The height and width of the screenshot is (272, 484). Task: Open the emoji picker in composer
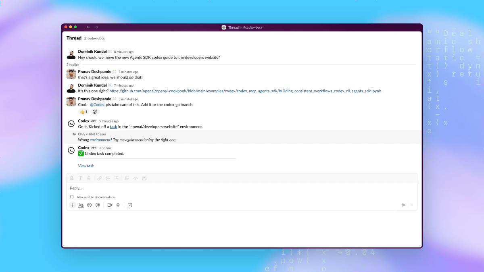(x=90, y=205)
